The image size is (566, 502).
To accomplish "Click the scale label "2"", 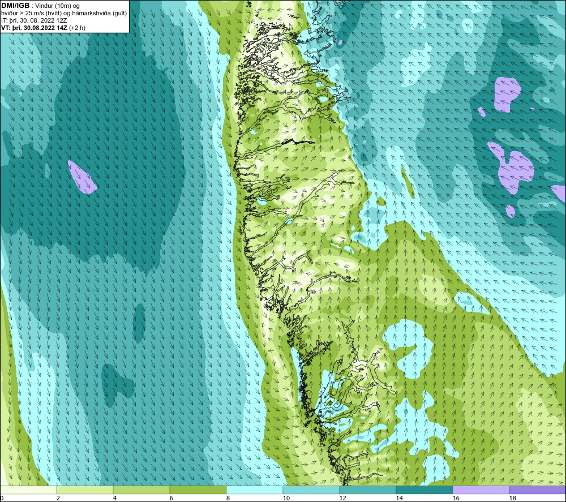I will (58, 498).
